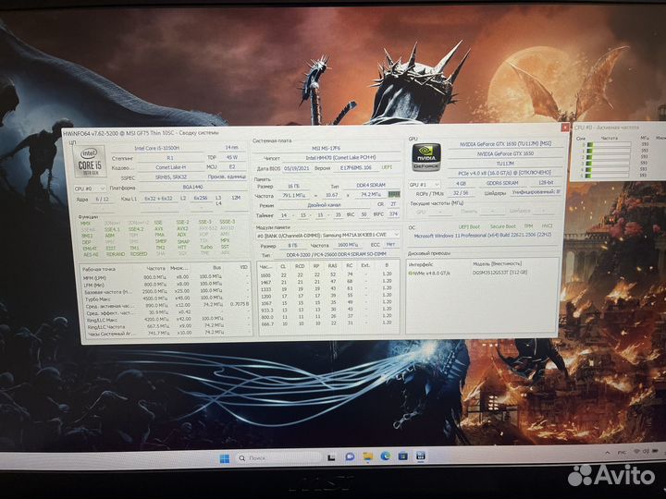The width and height of the screenshot is (666, 499).
Task: Select the Ring/LLC Max operating point row
Action: (x=166, y=319)
